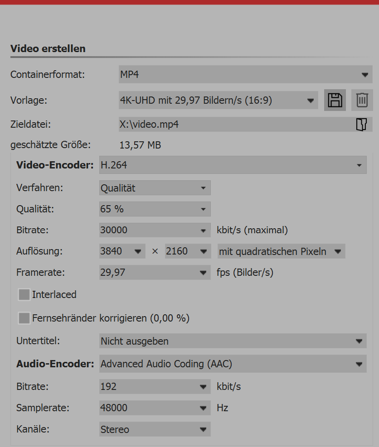The width and height of the screenshot is (379, 447).
Task: Open the Samplerate 48000 dropdown
Action: coord(155,408)
